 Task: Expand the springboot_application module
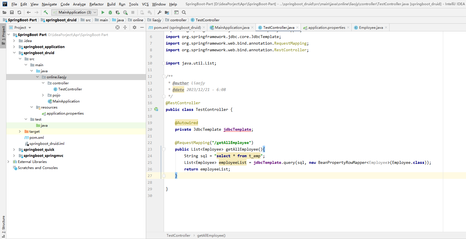point(14,47)
